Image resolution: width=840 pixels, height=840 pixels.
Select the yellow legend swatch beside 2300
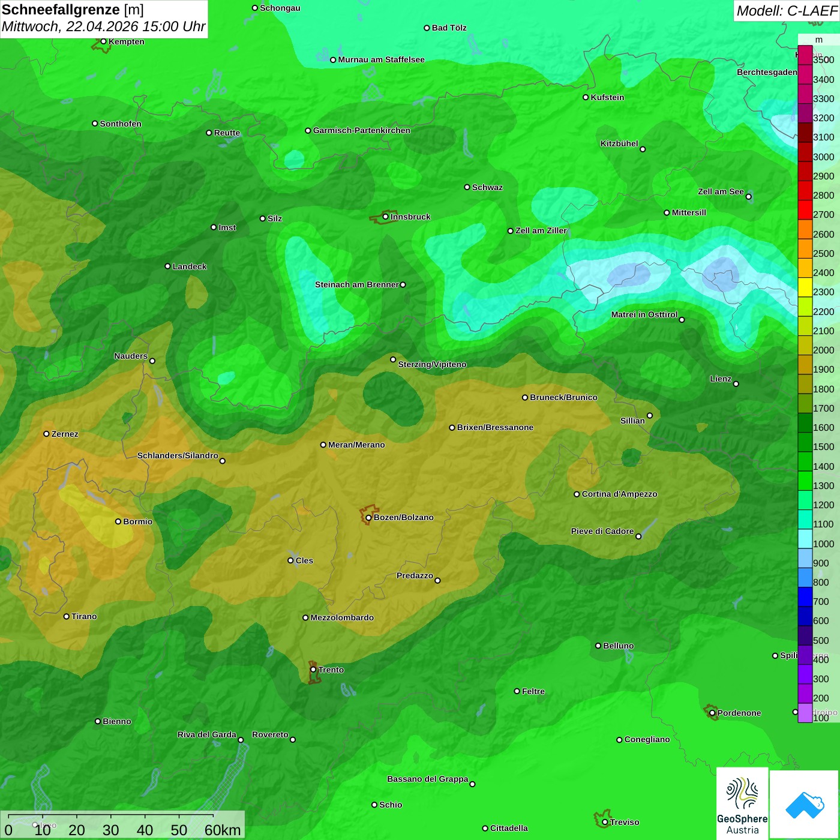click(x=805, y=287)
